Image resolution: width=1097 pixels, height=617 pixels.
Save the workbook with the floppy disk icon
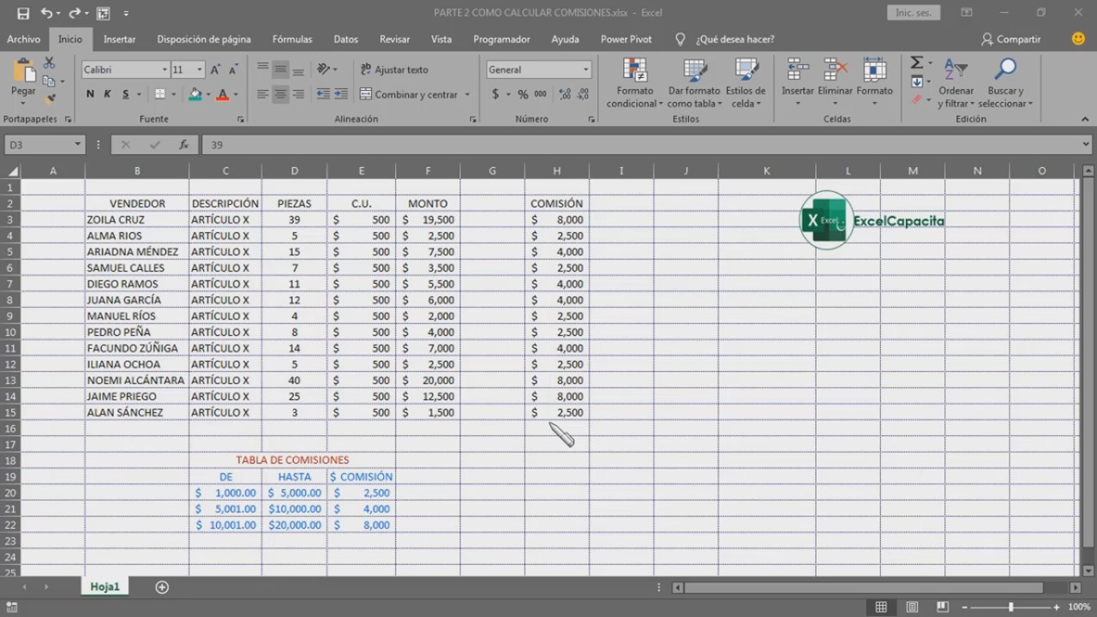[x=23, y=13]
